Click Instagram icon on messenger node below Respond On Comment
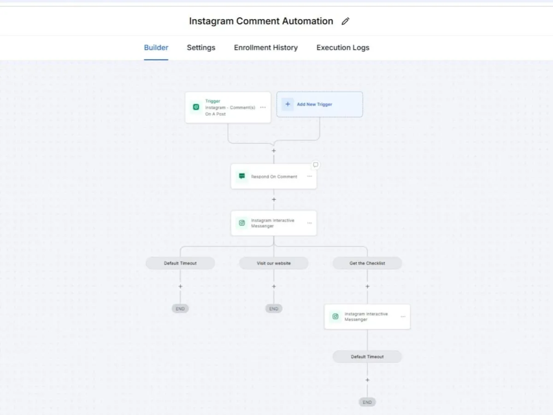Viewport: 553px width, 415px height. 242,223
